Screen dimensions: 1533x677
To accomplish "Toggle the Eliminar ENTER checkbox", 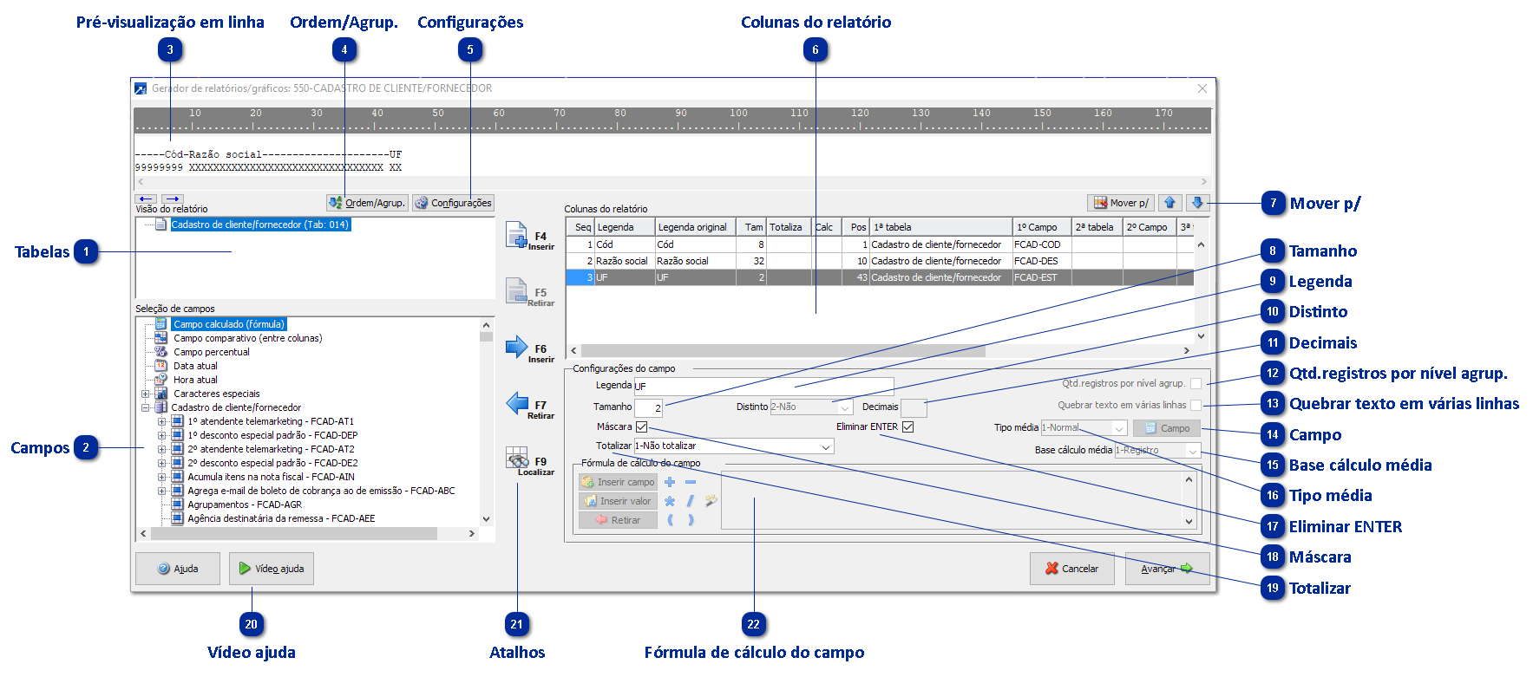I will point(908,427).
